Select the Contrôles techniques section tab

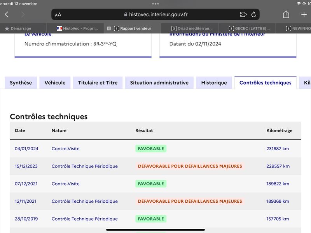pos(266,83)
